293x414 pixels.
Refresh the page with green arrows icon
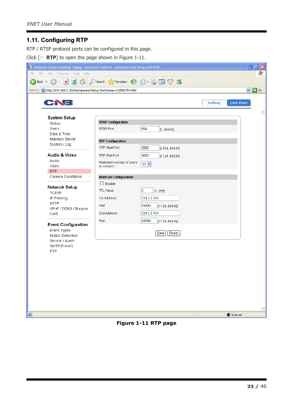click(x=74, y=82)
